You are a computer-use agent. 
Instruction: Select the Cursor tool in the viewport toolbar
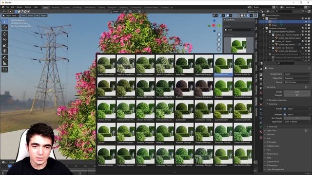click(5, 27)
